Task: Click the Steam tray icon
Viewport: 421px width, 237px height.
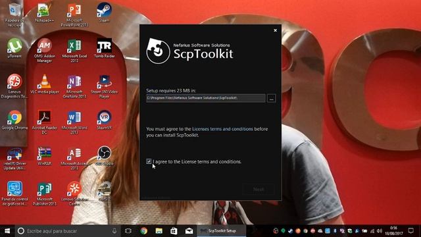Action: pyautogui.click(x=291, y=231)
